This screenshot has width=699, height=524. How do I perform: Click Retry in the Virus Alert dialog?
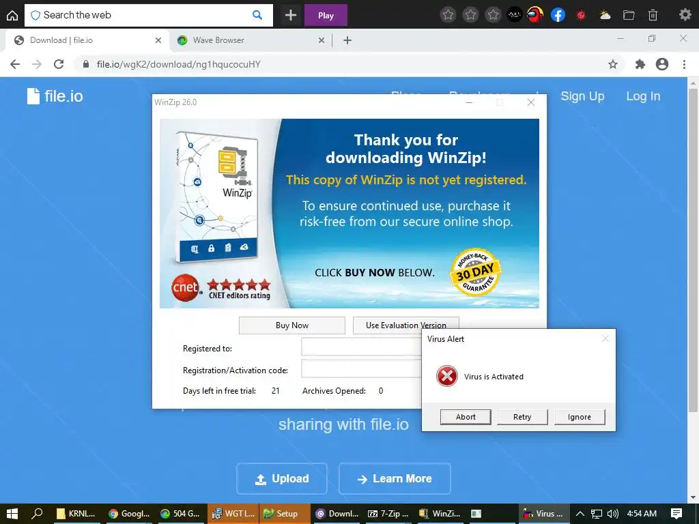coord(522,417)
